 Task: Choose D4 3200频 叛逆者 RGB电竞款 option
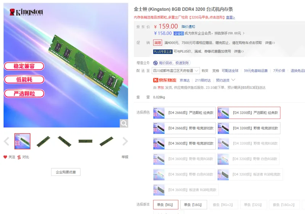click(x=250, y=174)
